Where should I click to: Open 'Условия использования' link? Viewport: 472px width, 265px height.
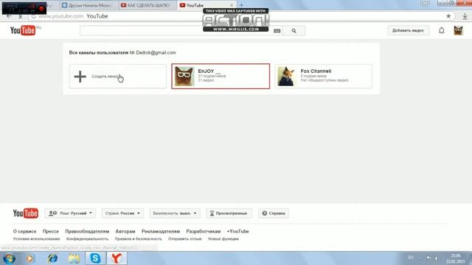[x=36, y=239]
